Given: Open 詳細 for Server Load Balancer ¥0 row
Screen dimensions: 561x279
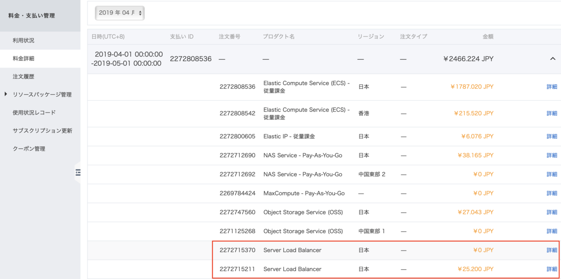Looking at the screenshot, I should [x=552, y=250].
